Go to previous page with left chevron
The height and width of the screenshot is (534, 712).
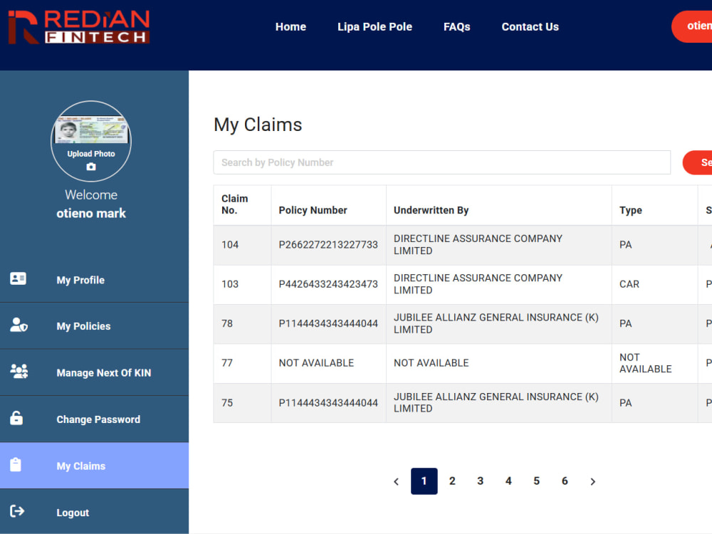(x=396, y=481)
